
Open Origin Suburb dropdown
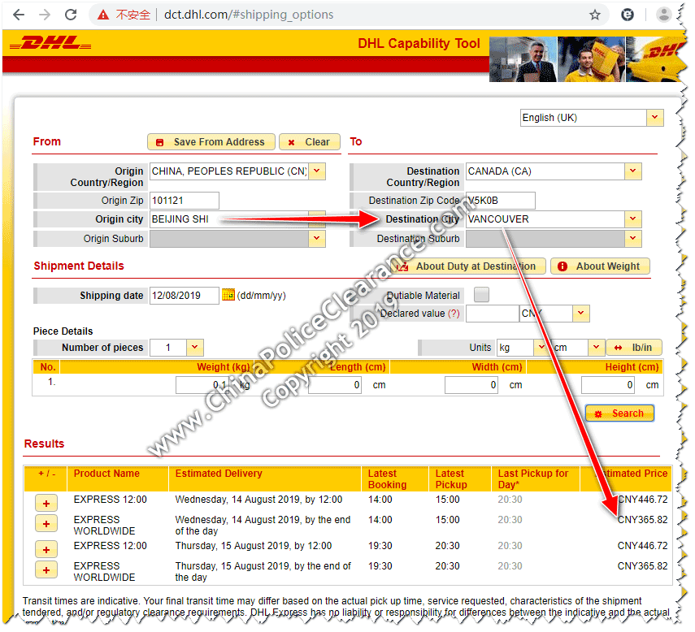coord(319,240)
